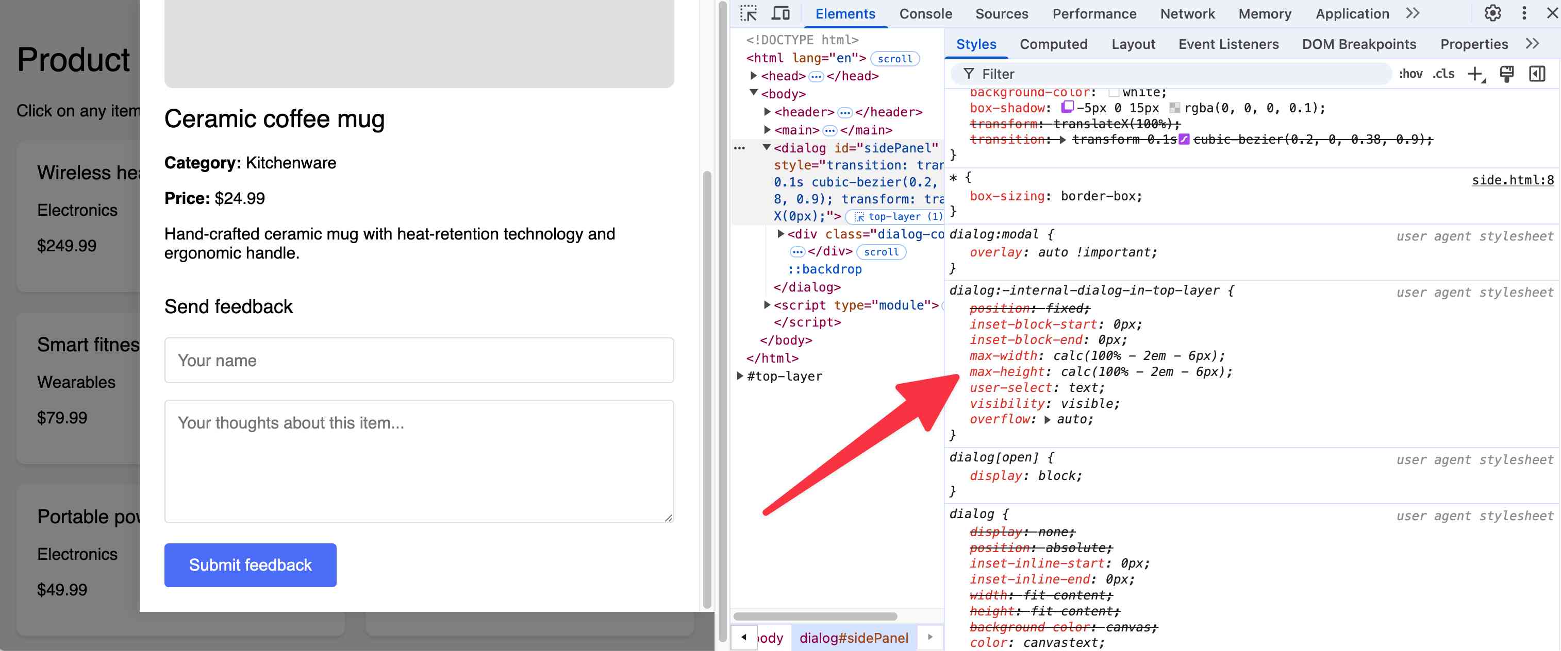Image resolution: width=1561 pixels, height=651 pixels.
Task: Click the Settings gear icon in DevTools
Action: point(1493,13)
